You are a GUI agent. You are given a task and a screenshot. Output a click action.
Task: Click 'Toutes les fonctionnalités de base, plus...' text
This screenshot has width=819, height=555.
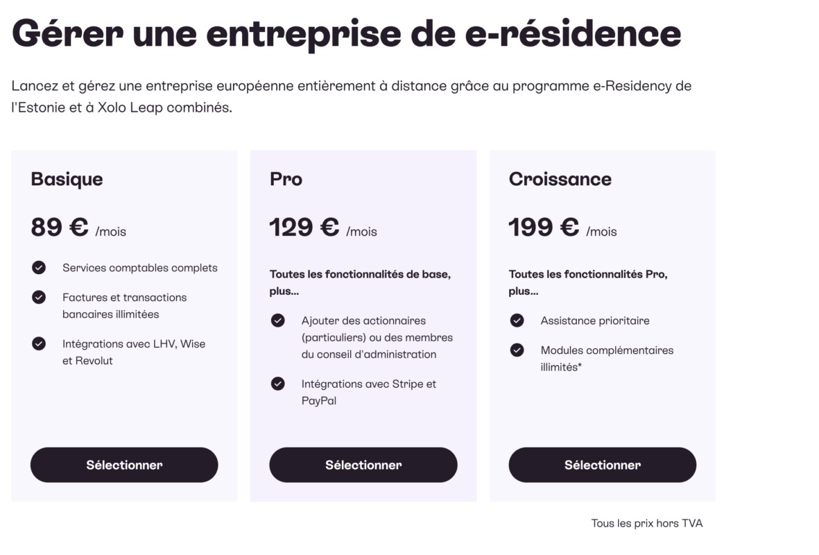pos(360,283)
